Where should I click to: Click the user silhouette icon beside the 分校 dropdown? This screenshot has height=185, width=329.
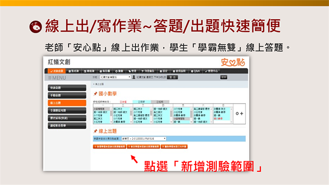pyautogui.click(x=133, y=77)
